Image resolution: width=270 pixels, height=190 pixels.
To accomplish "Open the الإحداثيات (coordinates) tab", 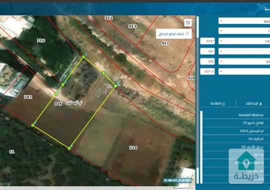I will pyautogui.click(x=253, y=103).
